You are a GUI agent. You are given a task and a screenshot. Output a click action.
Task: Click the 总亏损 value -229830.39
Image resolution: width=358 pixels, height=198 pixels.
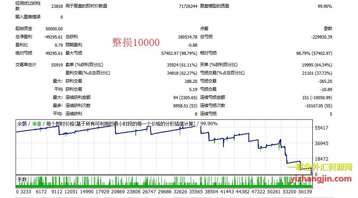pos(319,37)
